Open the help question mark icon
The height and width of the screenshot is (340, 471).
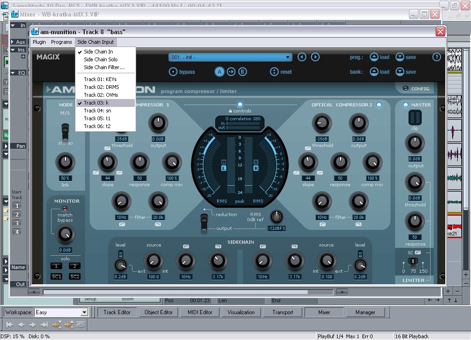[x=437, y=57]
